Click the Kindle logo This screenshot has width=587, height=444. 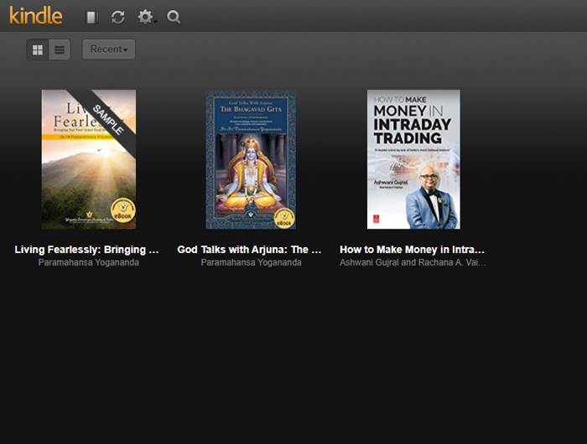36,16
